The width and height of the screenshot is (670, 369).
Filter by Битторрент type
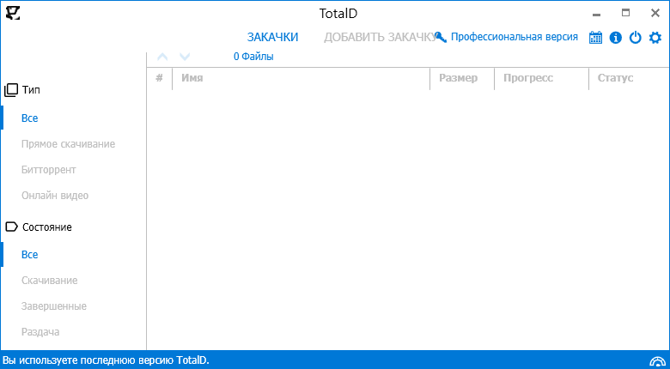point(49,170)
